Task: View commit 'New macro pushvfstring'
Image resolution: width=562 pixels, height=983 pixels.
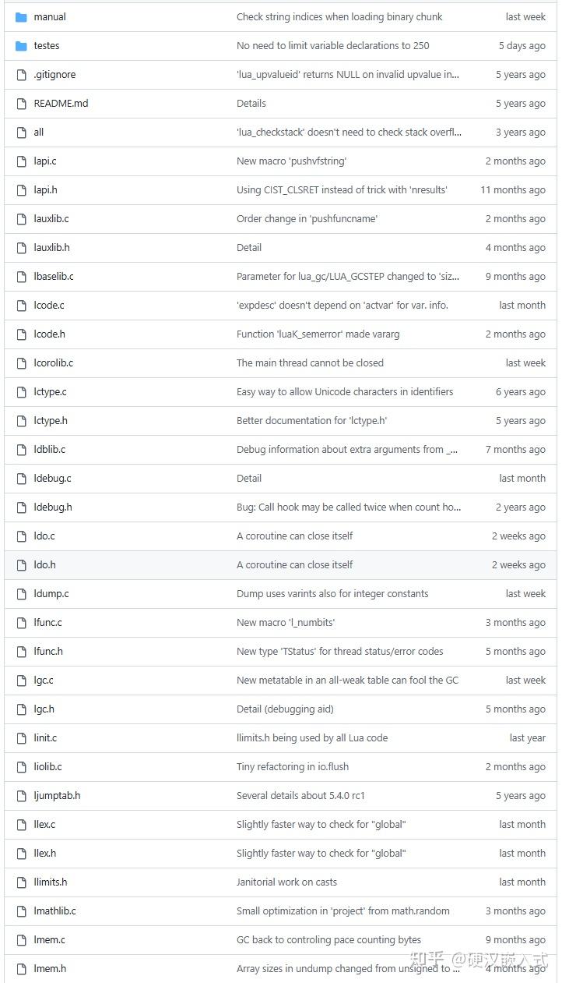Action: (291, 161)
